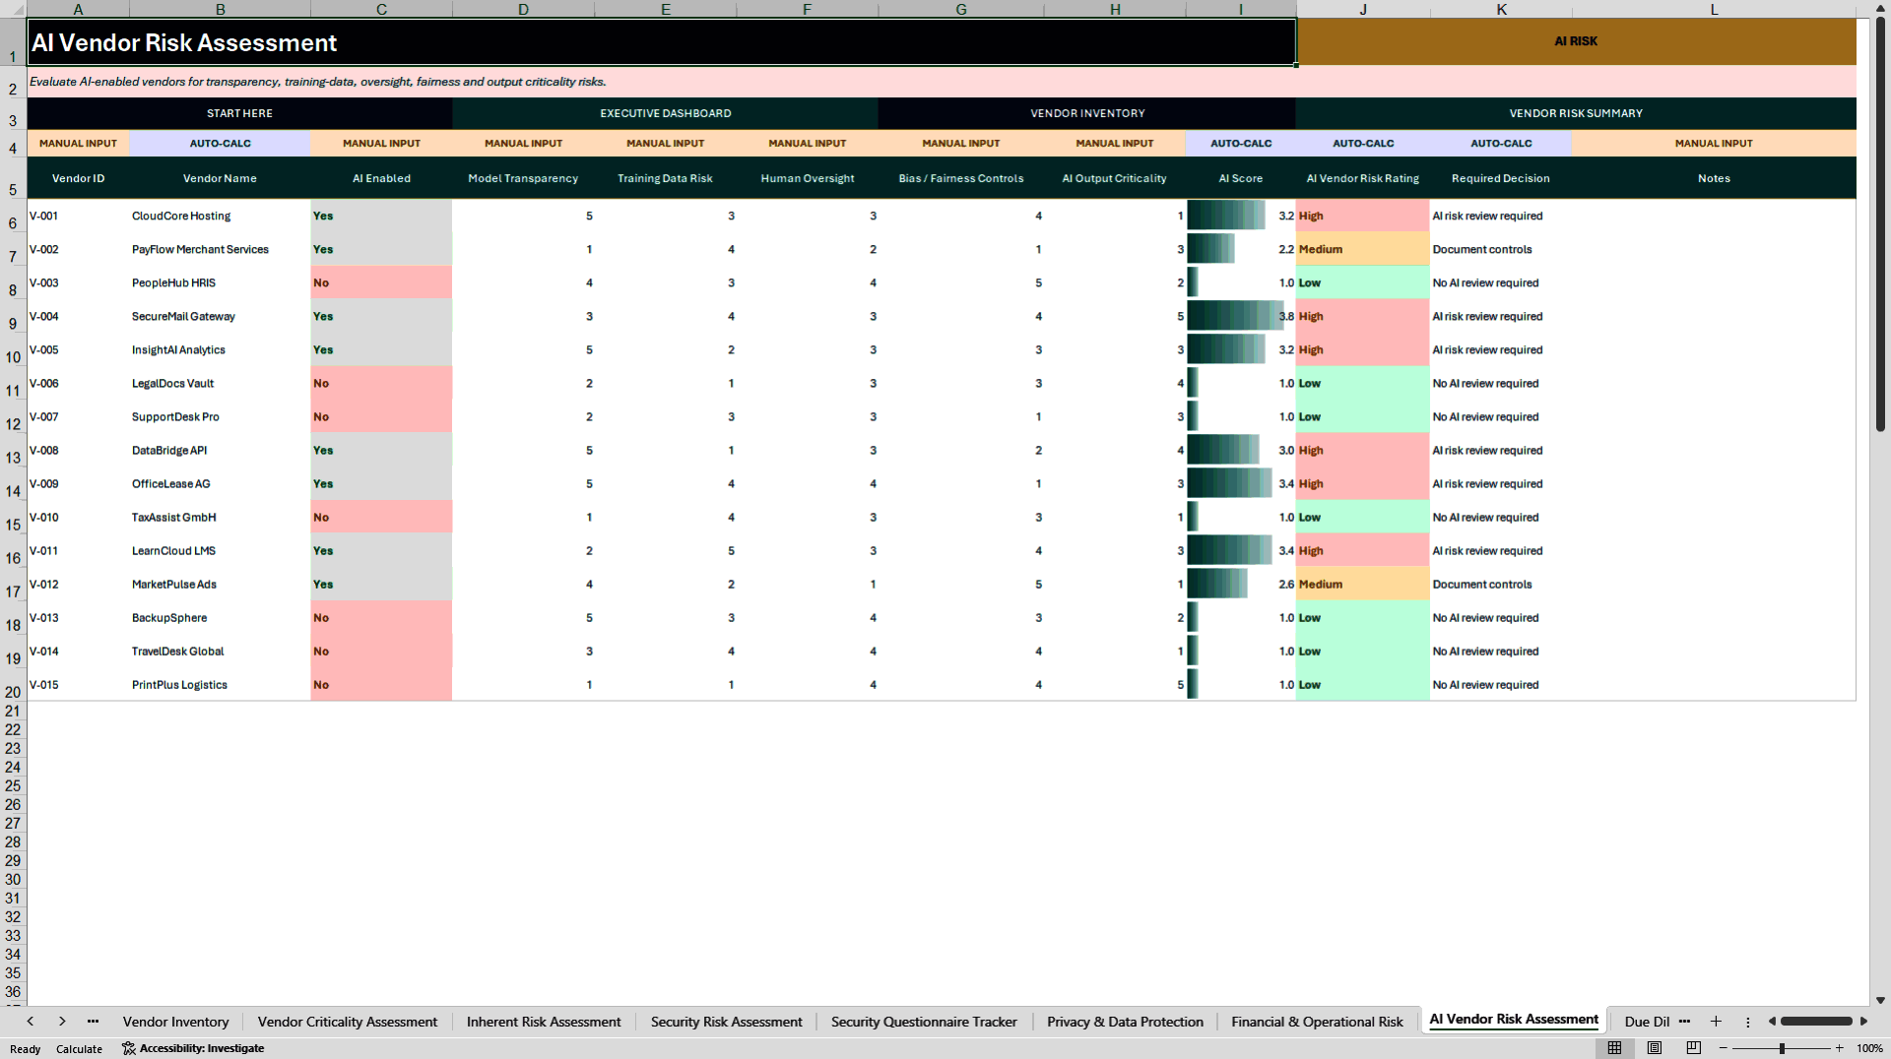Open Inherent Risk Assessment tab
This screenshot has height=1059, width=1891.
point(544,1022)
